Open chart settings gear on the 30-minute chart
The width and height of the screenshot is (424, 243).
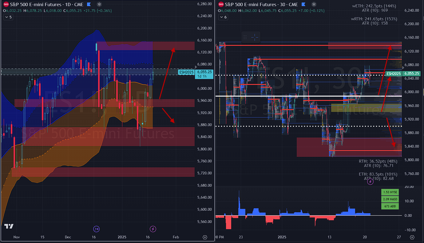pos(412,237)
